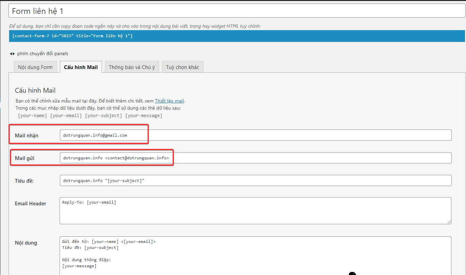The image size is (466, 275).
Task: Click the Mail nhận label
Action: coord(27,136)
